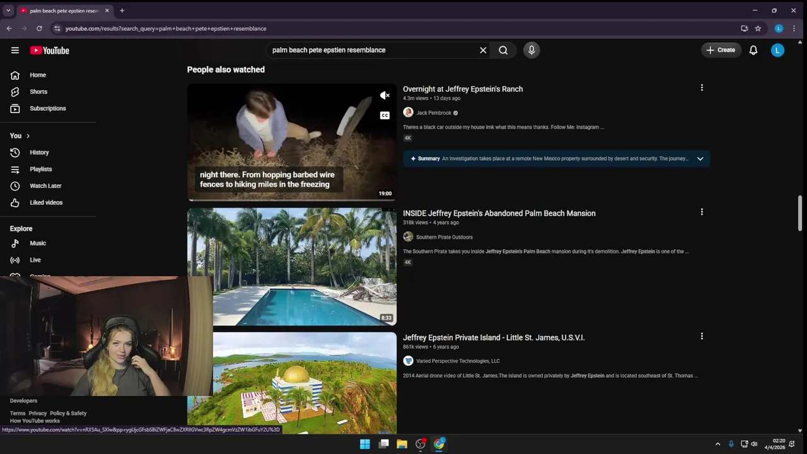Open Subscriptions in sidebar
This screenshot has width=807, height=454.
tap(48, 108)
